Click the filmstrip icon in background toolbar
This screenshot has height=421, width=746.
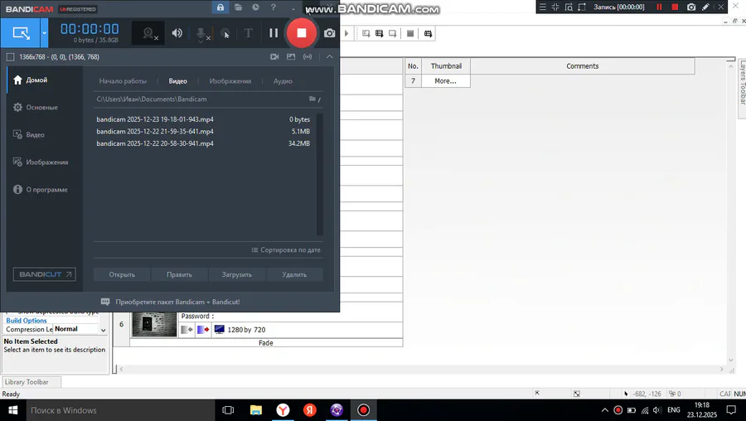coord(428,33)
